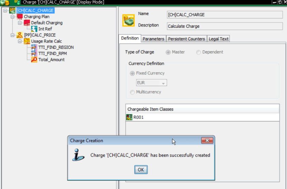Open the Legal Text tab
Viewport: 287px width, 189px height.
[219, 39]
